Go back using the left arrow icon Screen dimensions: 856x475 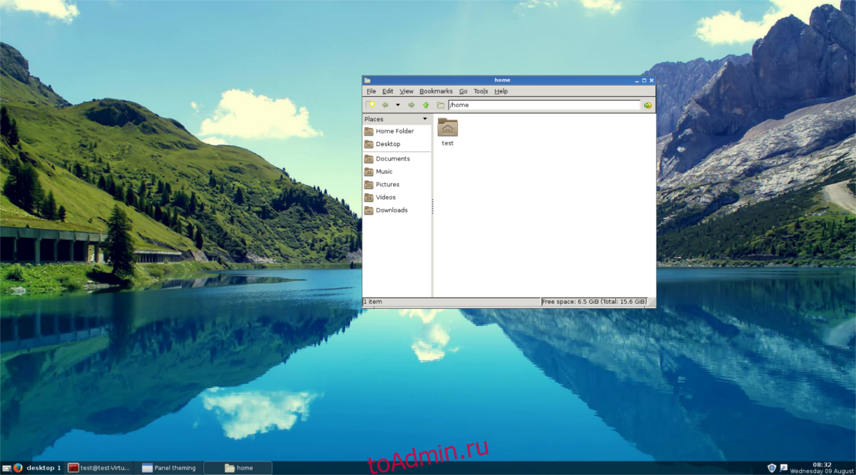pos(385,105)
